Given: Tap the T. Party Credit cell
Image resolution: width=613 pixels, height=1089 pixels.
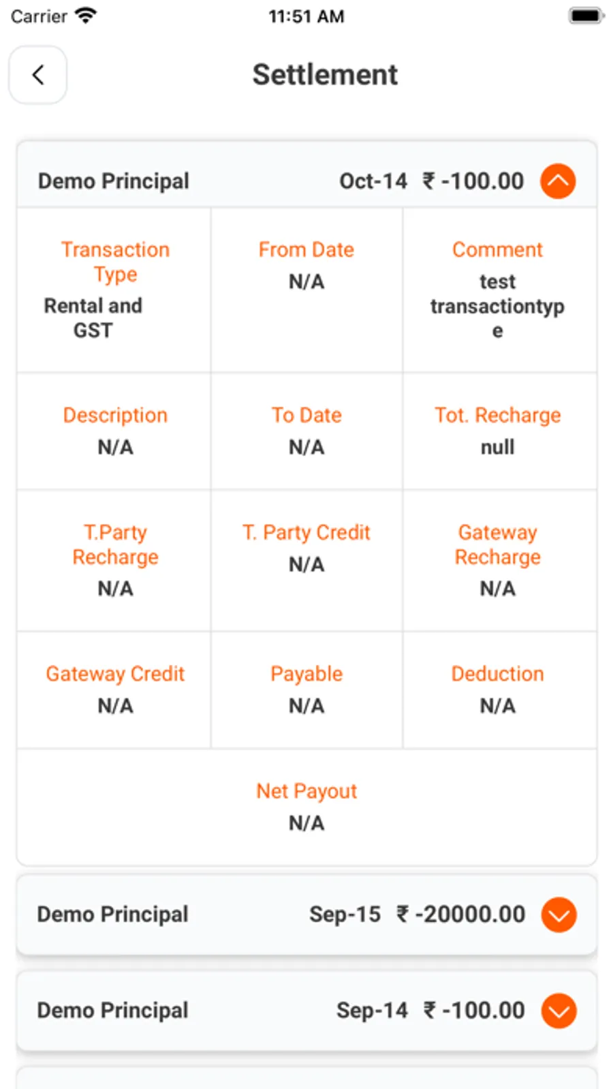Looking at the screenshot, I should click(306, 548).
